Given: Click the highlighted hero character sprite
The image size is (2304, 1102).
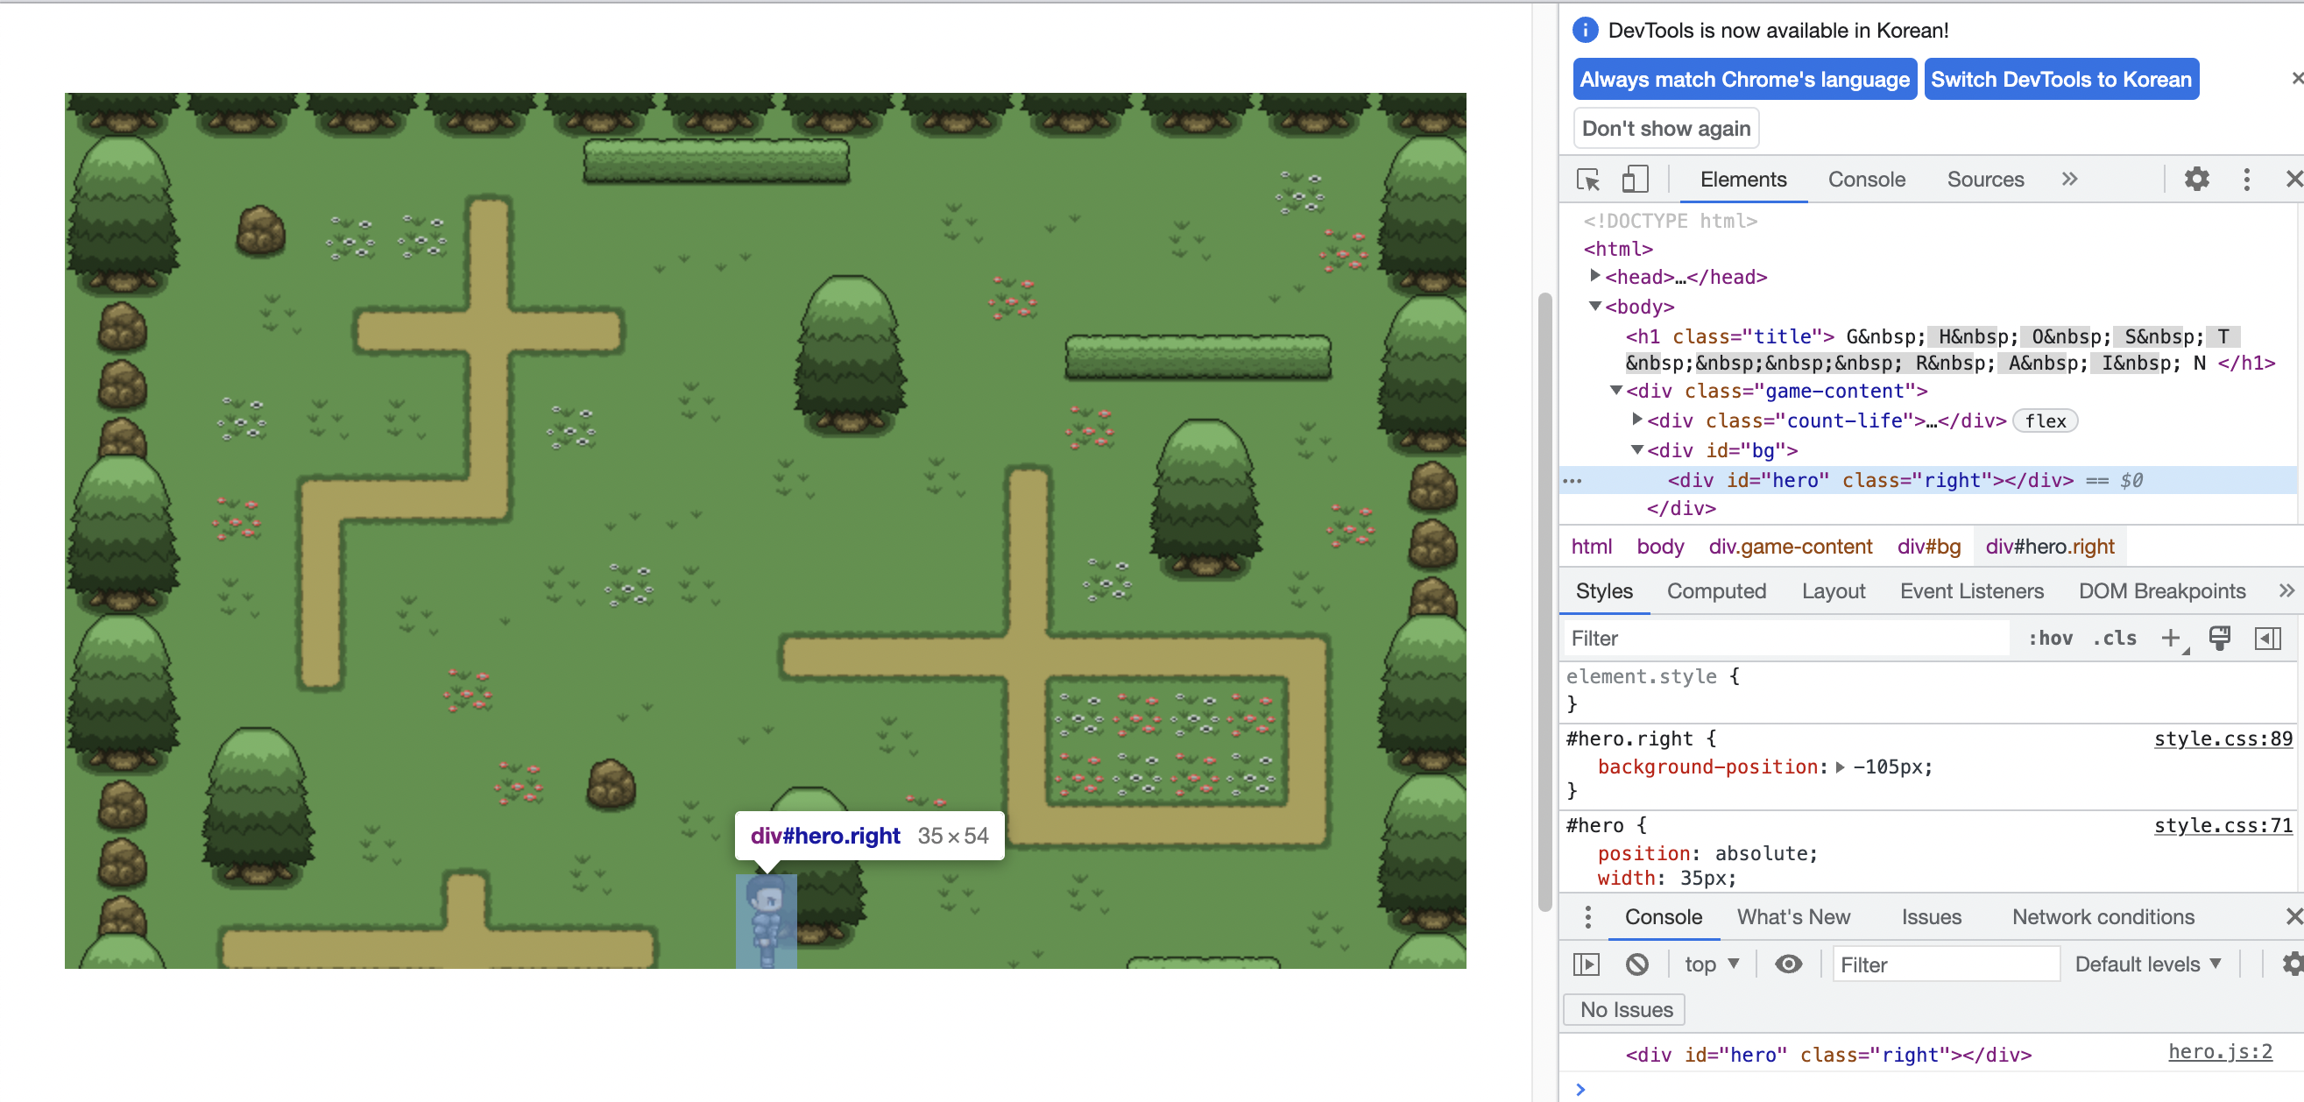Looking at the screenshot, I should (766, 922).
